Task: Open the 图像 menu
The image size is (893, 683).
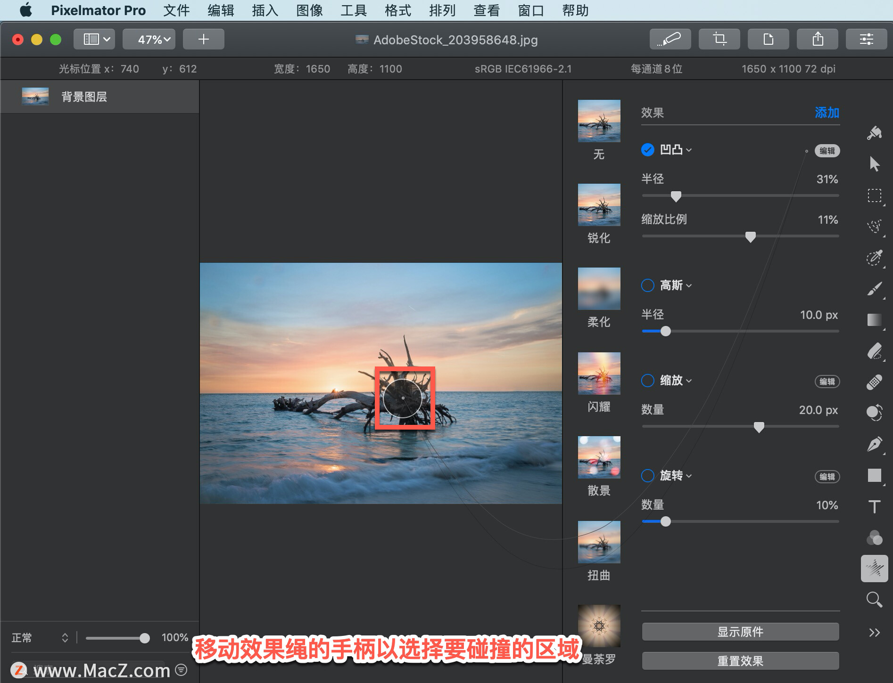Action: [x=309, y=10]
